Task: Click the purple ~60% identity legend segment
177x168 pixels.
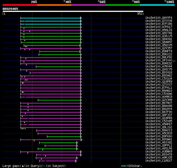Action: [88, 5]
